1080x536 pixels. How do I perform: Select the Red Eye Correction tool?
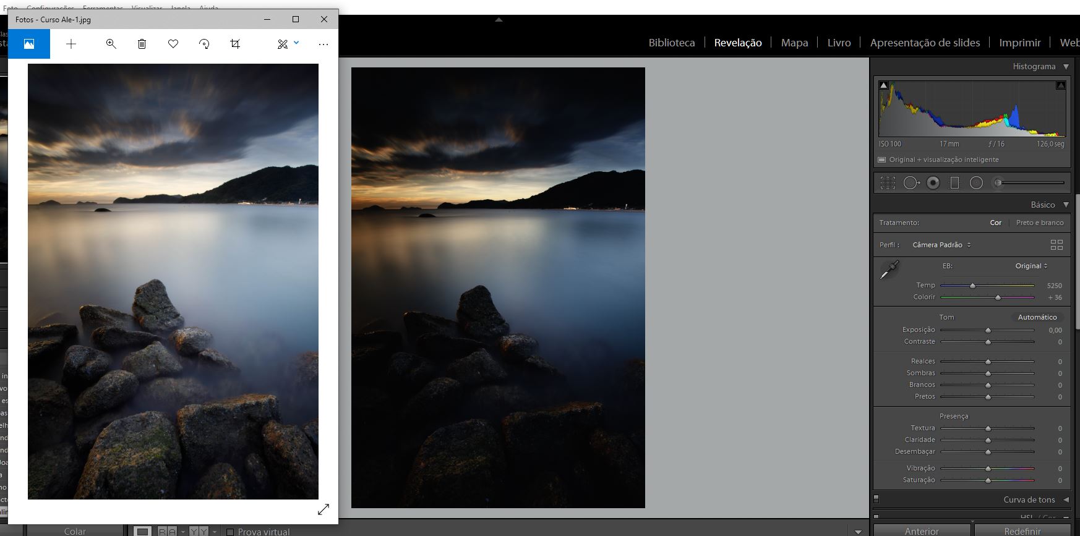pyautogui.click(x=933, y=183)
